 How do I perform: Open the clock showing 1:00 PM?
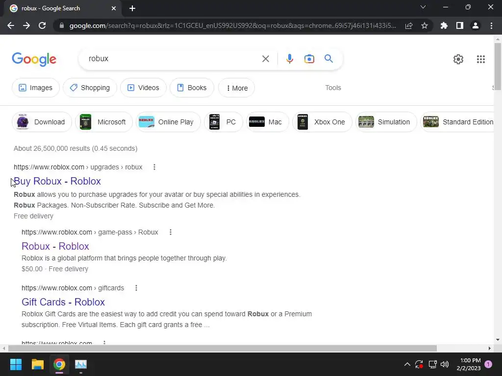[469, 364]
